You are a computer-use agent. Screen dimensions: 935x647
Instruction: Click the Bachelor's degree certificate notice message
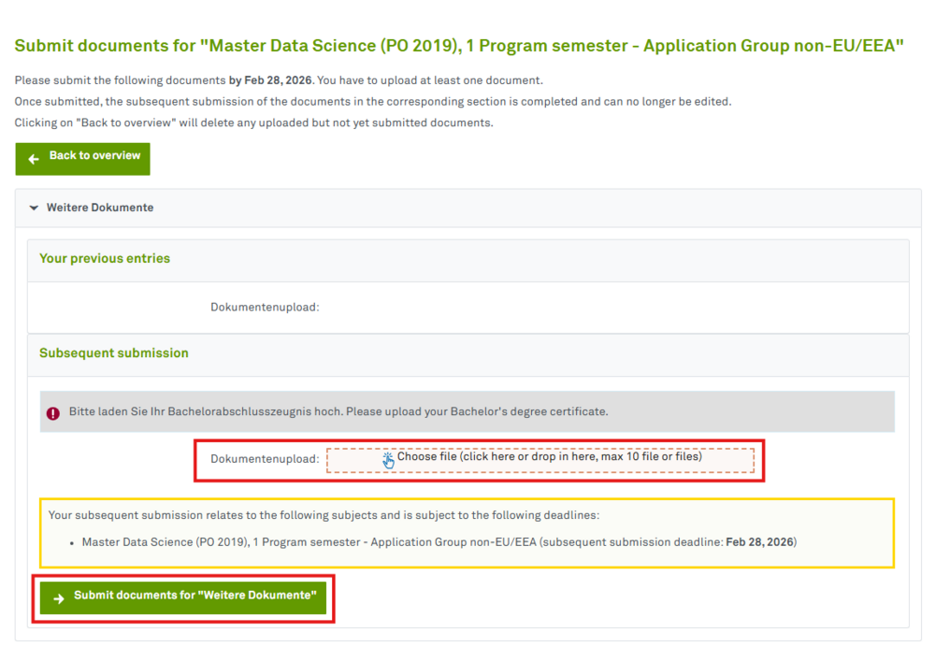click(x=338, y=411)
